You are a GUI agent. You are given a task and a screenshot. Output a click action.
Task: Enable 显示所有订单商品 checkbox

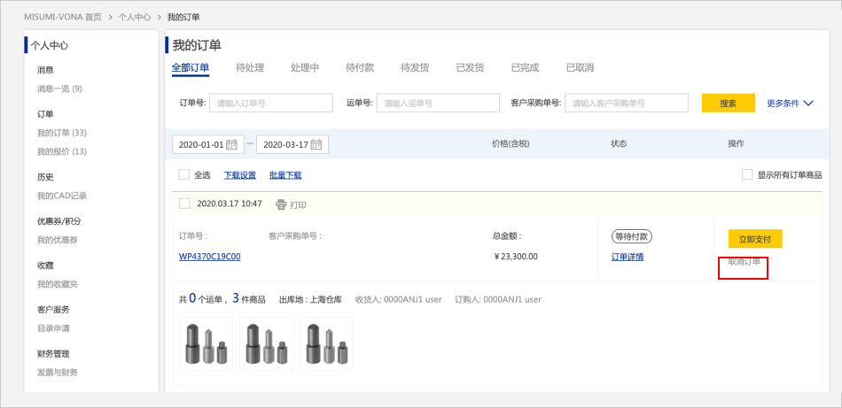(747, 175)
